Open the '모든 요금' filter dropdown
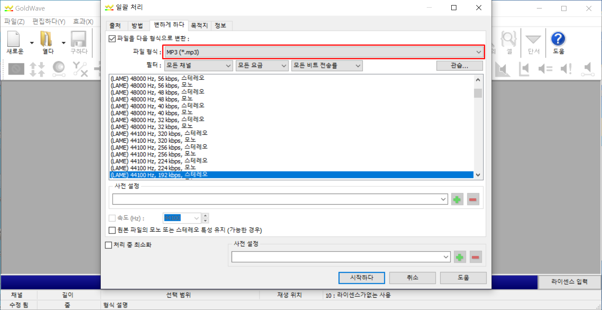 tap(262, 66)
